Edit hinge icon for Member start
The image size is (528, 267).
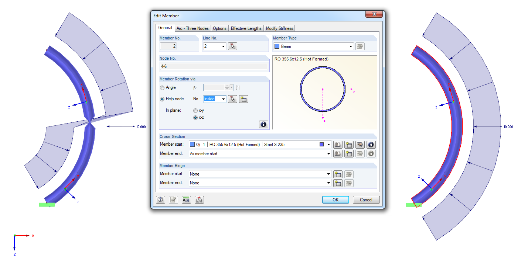coord(349,174)
